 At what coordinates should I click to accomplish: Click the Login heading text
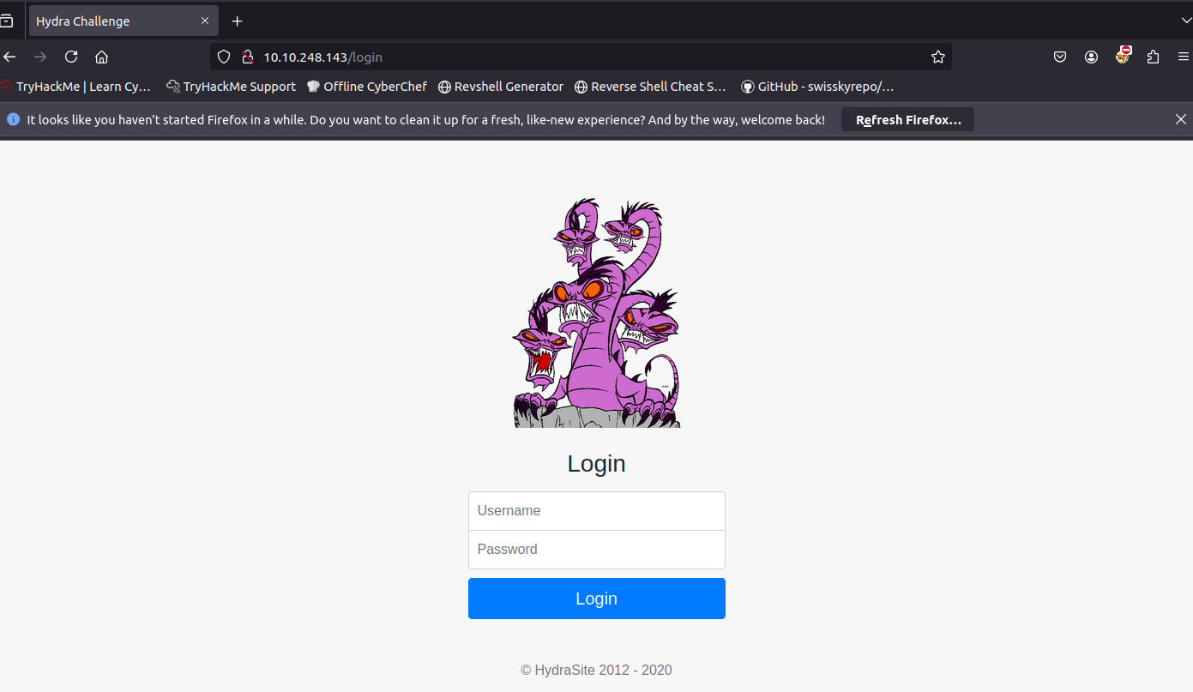597,464
